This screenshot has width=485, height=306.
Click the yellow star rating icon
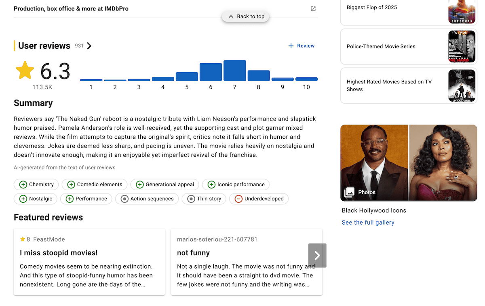[x=25, y=71]
